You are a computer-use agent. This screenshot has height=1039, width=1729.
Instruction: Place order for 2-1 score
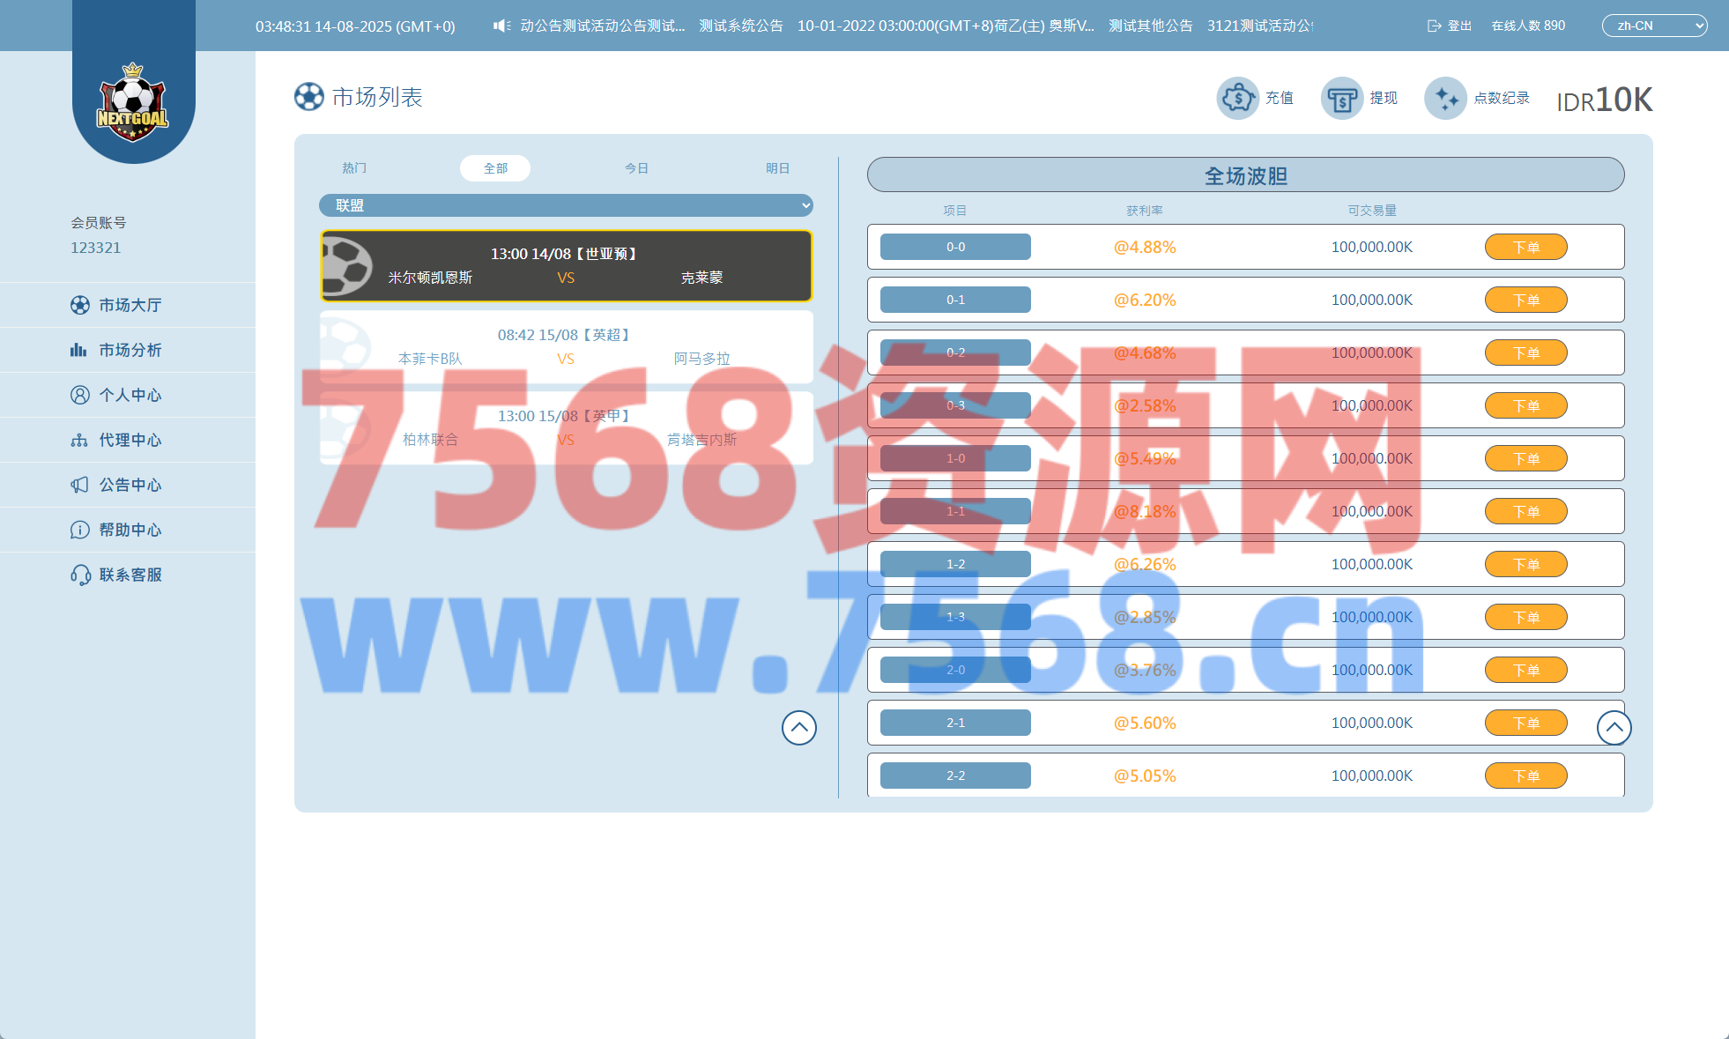click(x=1525, y=723)
